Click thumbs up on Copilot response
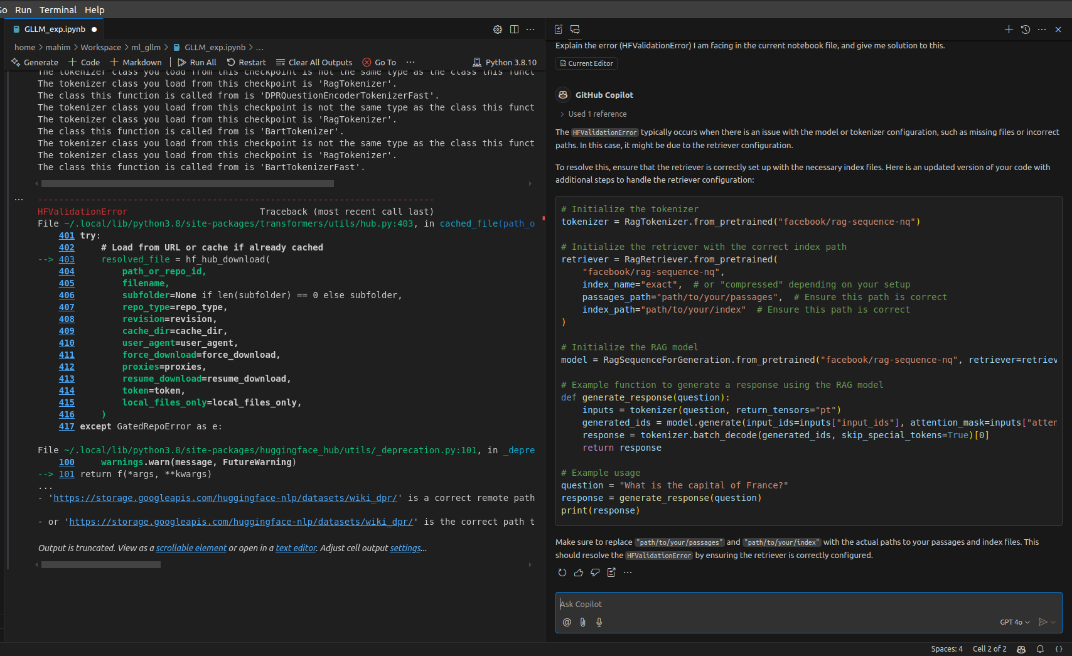The width and height of the screenshot is (1072, 656). pyautogui.click(x=579, y=573)
